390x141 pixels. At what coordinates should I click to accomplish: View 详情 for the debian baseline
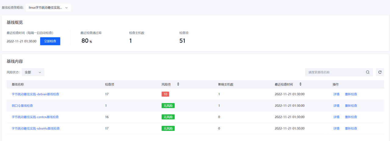[x=336, y=94]
